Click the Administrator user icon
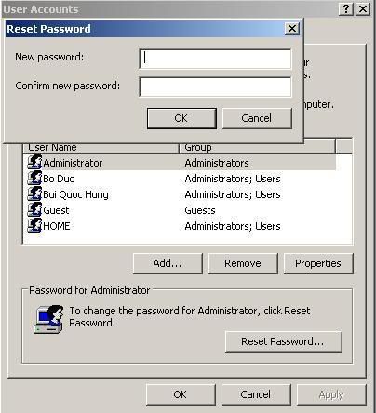This screenshot has height=413, width=376. (34, 162)
